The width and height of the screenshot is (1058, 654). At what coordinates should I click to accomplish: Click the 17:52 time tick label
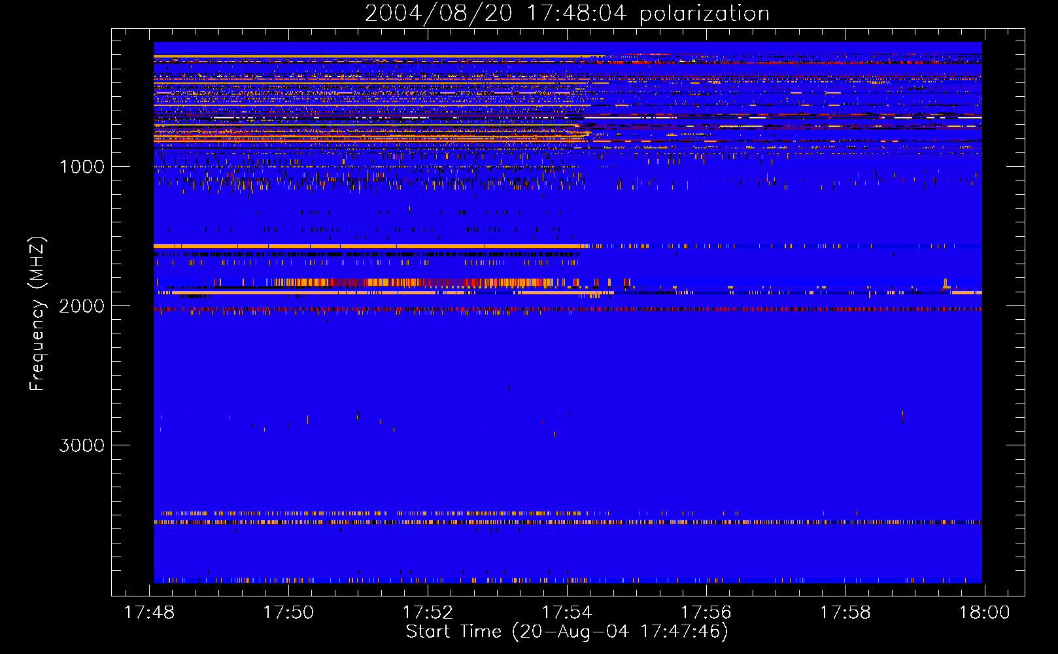[x=428, y=613]
